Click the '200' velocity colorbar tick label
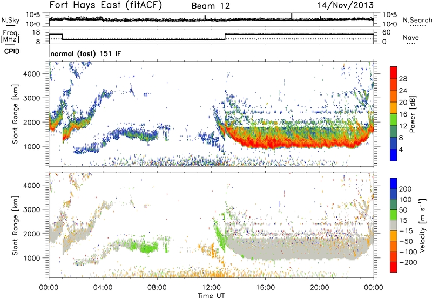Viewport: 432px width, 299px height. point(406,189)
